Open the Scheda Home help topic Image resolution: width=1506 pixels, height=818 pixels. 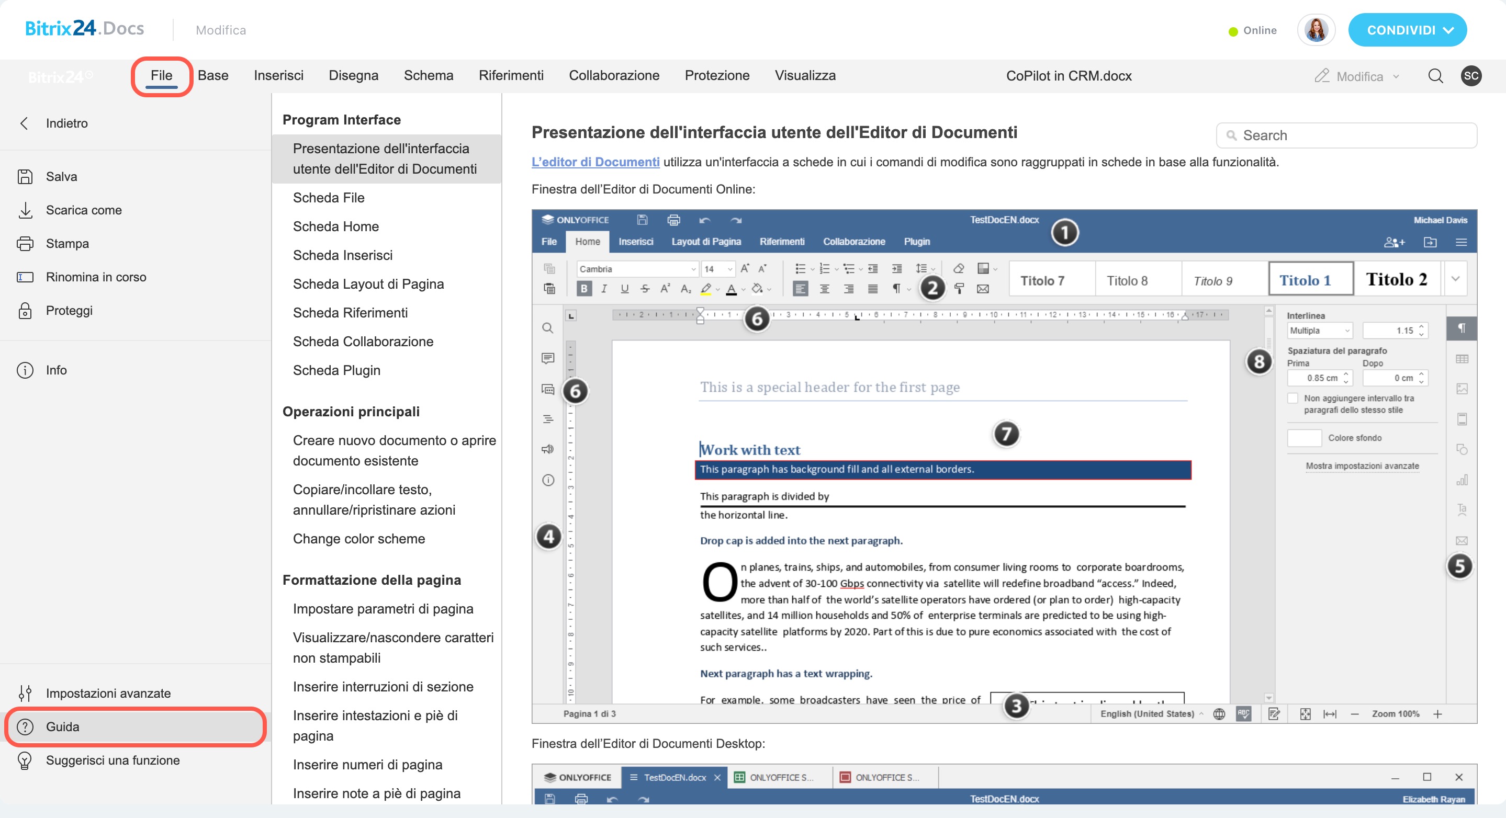[335, 226]
